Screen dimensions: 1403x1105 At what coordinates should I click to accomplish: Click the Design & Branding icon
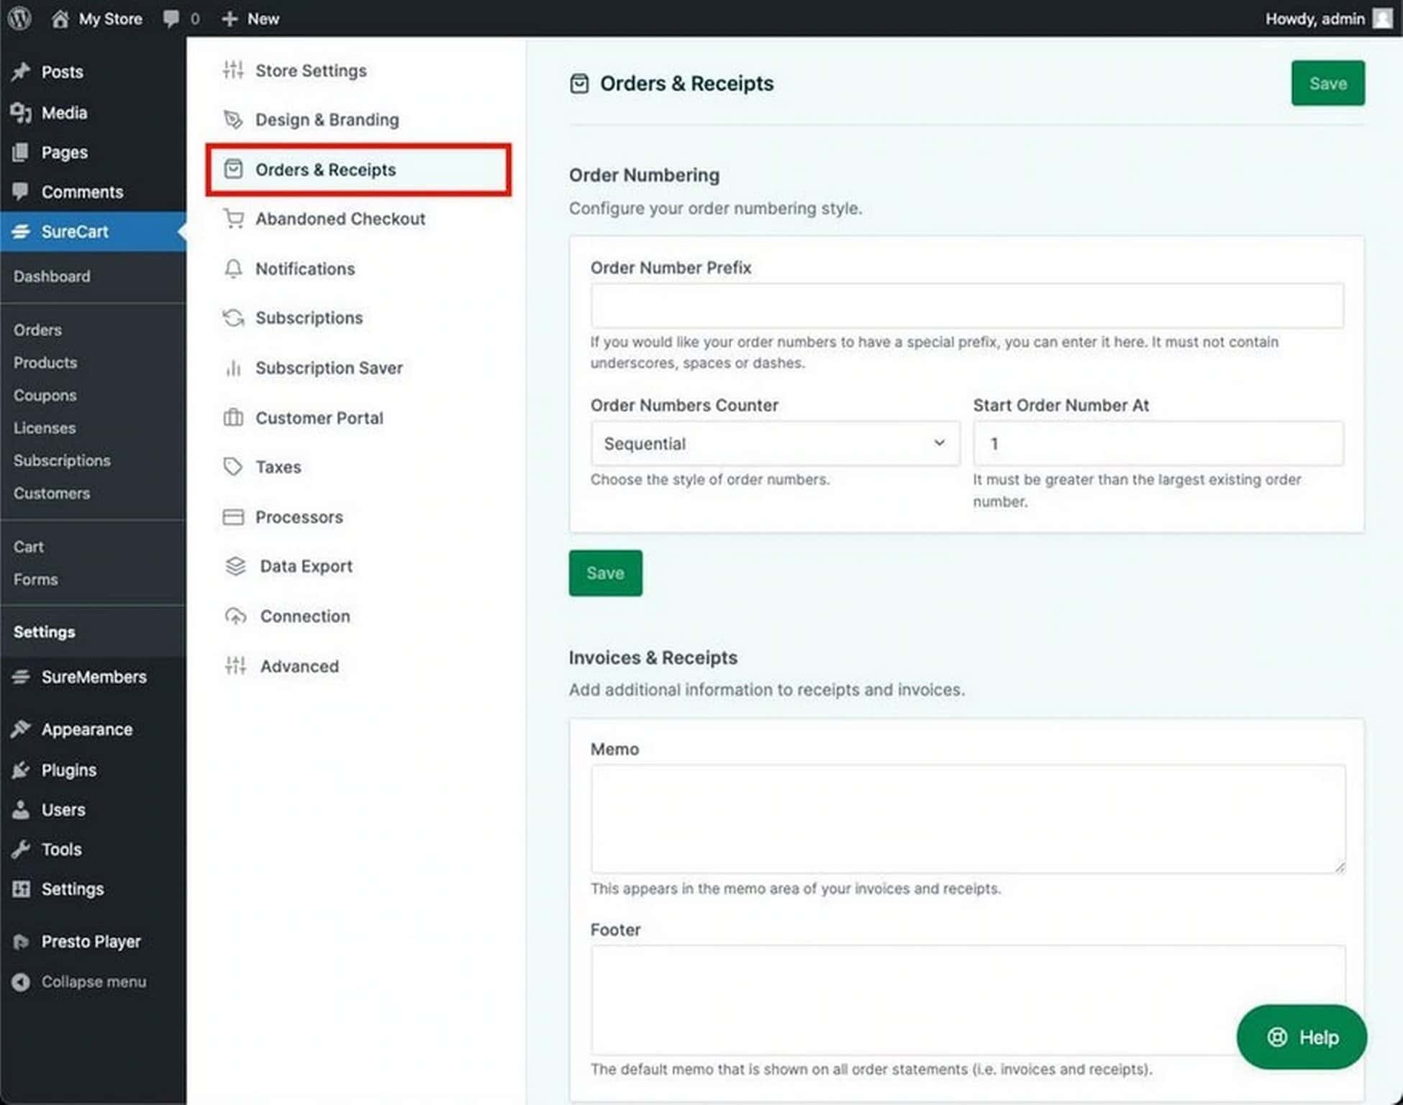[232, 119]
